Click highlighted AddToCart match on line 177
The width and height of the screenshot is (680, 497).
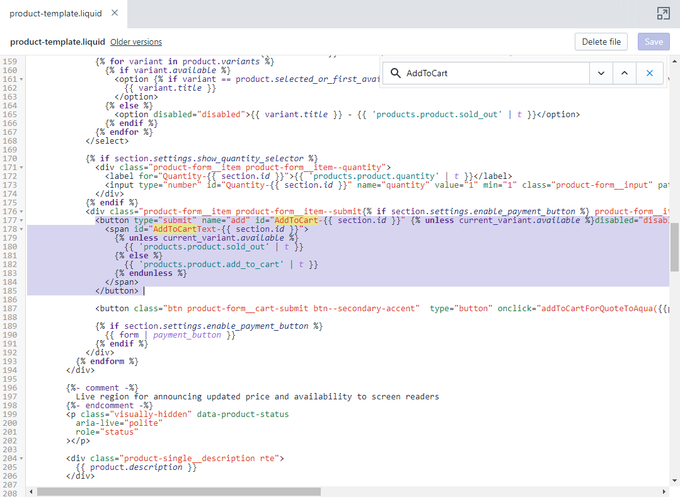(x=296, y=220)
